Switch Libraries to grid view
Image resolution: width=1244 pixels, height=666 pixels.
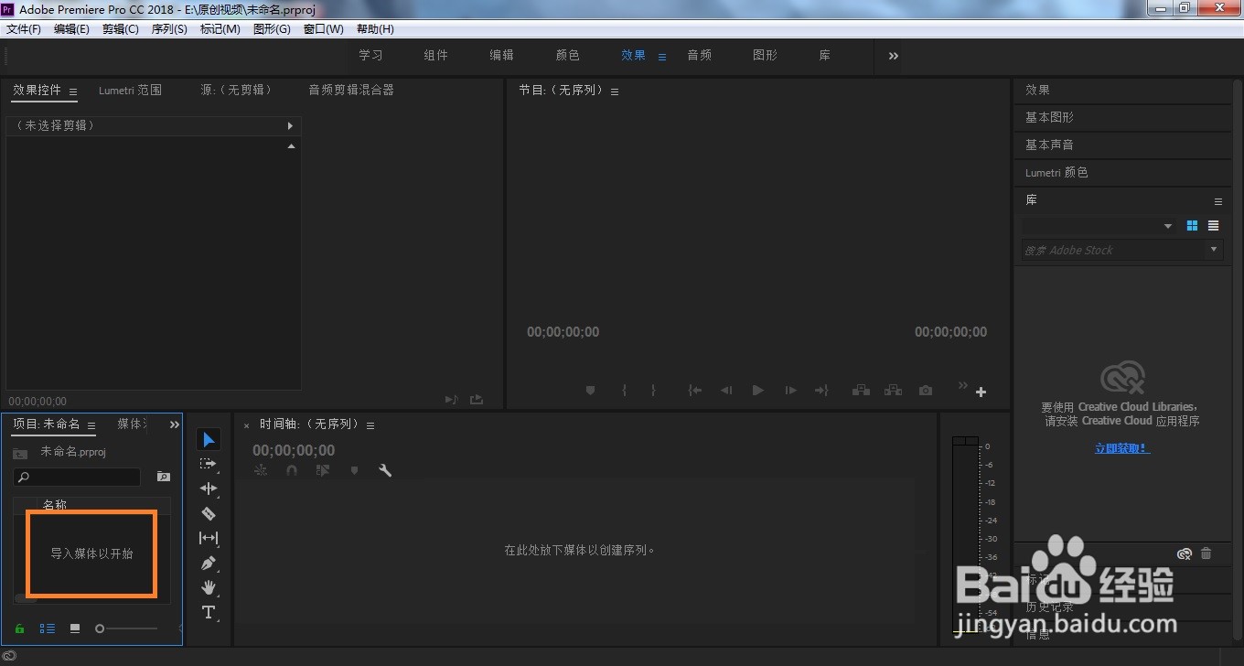point(1192,226)
